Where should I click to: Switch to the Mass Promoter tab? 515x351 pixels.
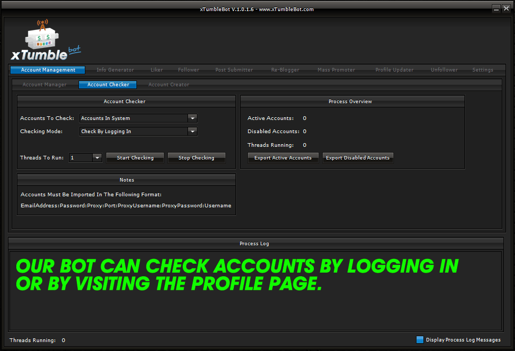click(336, 70)
